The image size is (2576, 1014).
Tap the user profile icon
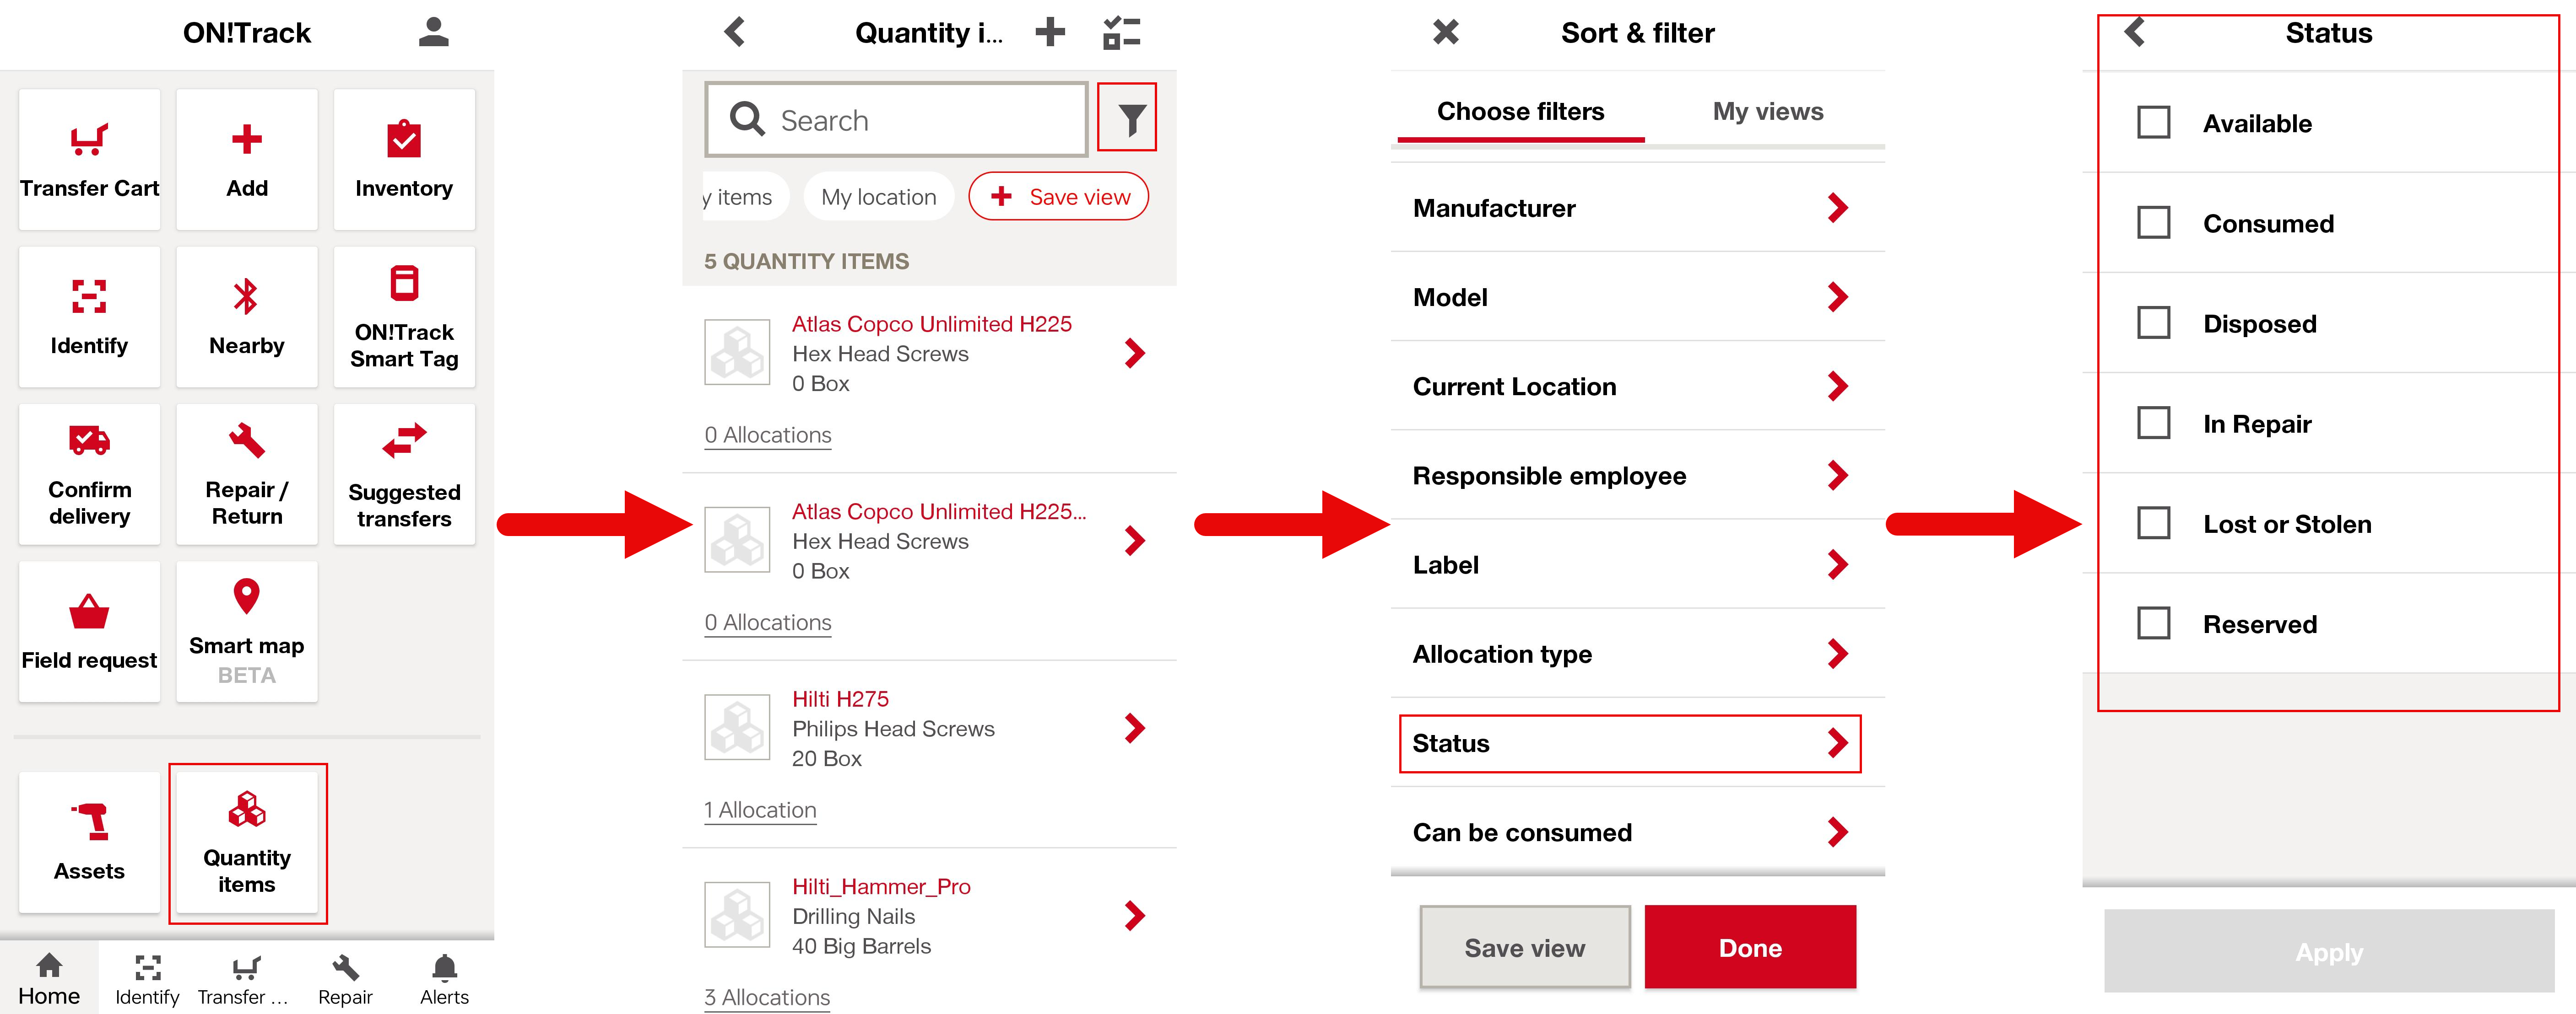[x=433, y=32]
